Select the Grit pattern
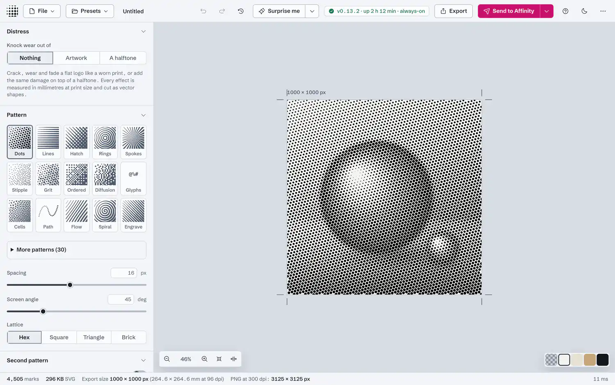 (48, 178)
